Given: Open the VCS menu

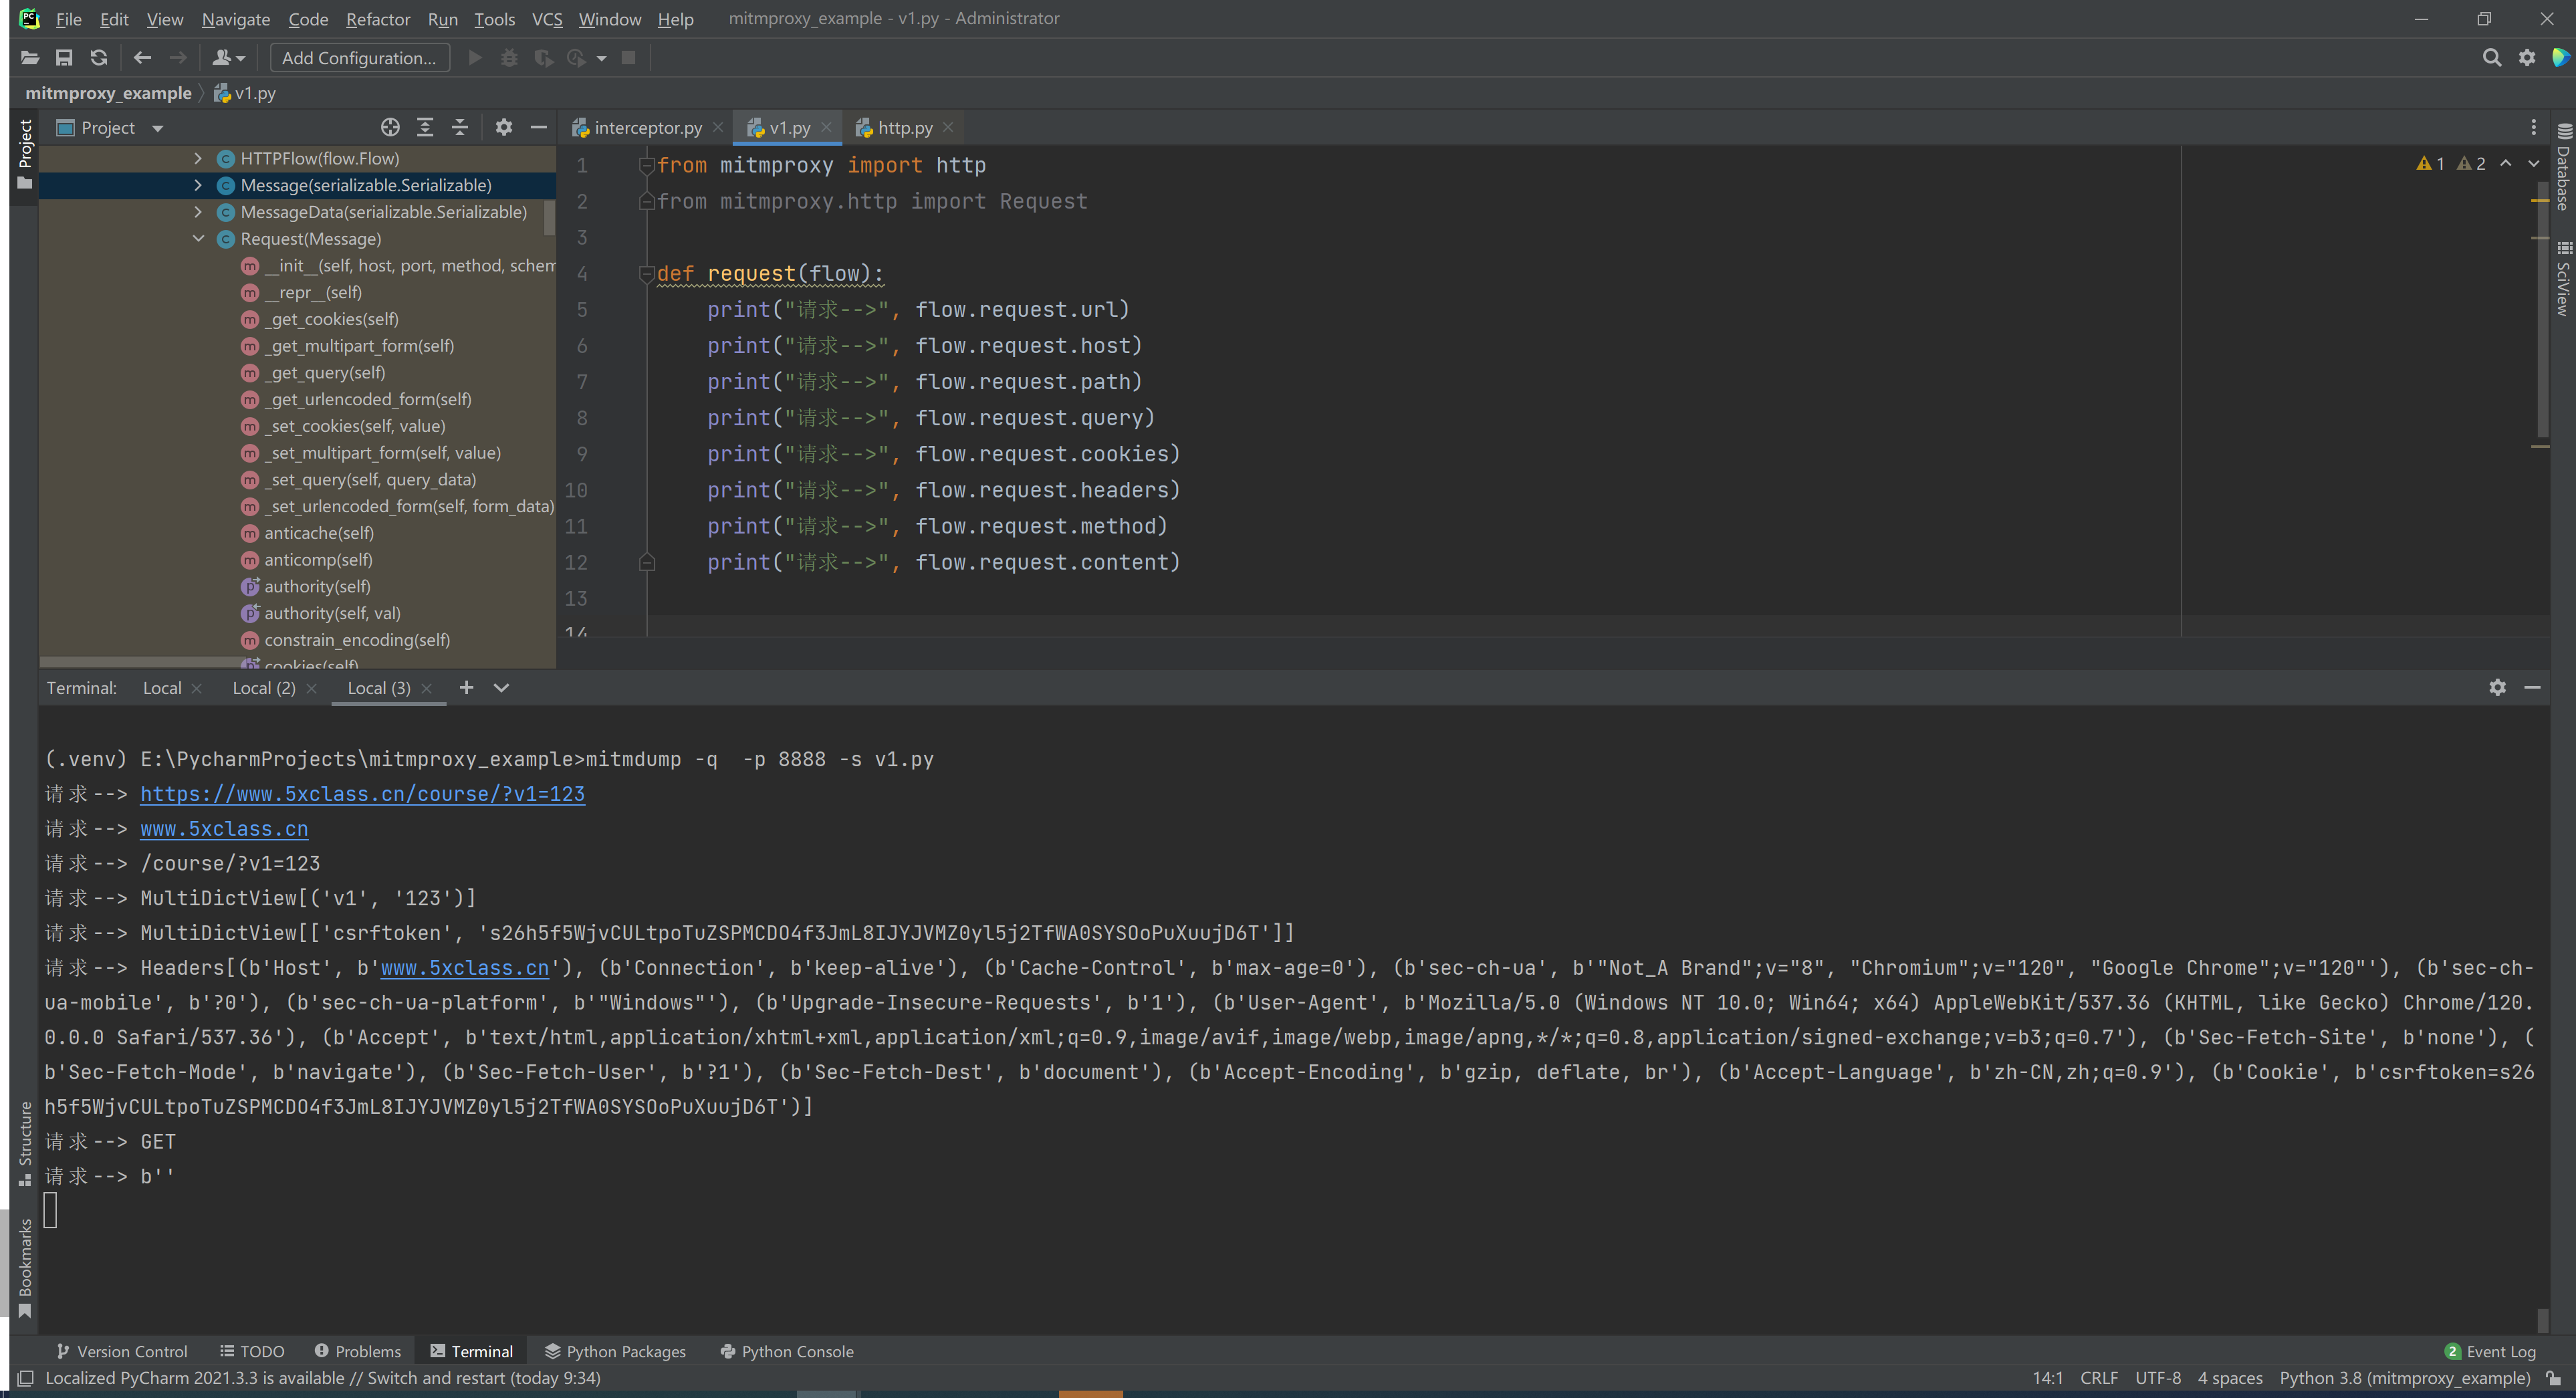Looking at the screenshot, I should click(x=547, y=19).
